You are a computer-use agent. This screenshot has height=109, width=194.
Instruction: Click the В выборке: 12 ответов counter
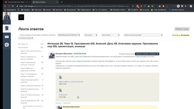181,35
